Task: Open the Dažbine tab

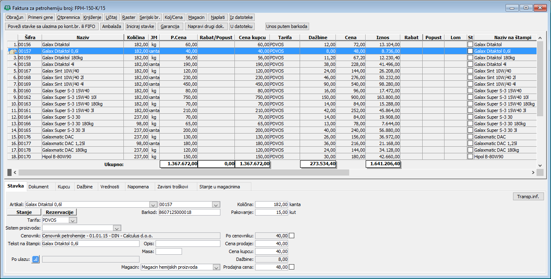Action: 85,187
